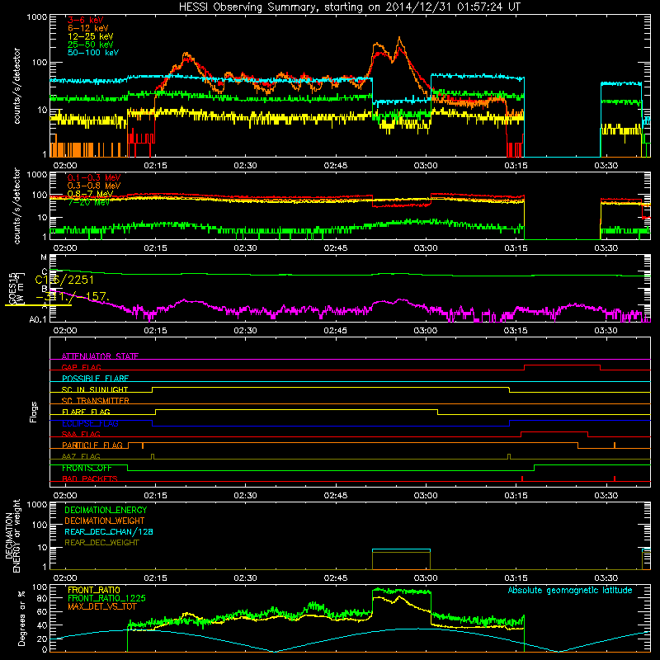The width and height of the screenshot is (660, 660).
Task: Click the 02:15 tick label under the Flags panel
Action: point(155,496)
